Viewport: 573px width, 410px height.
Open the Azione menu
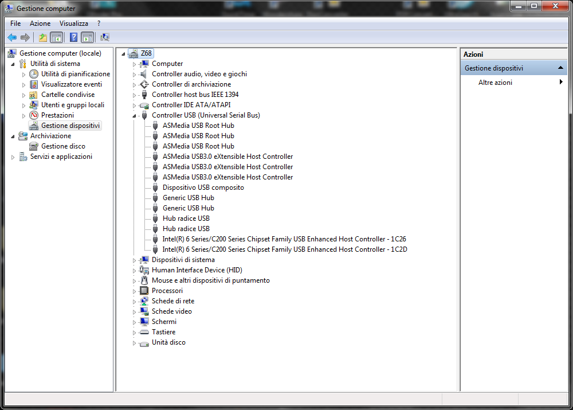[x=40, y=24]
